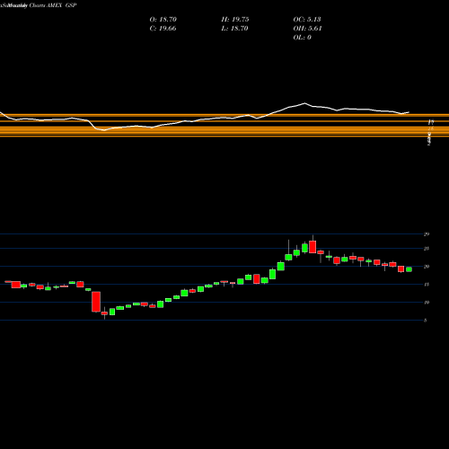Click the large red candle at the price peak
449x449 pixels.
313,247
